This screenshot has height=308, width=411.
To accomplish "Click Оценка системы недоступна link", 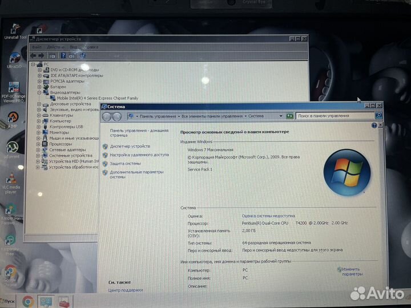I will (x=268, y=216).
